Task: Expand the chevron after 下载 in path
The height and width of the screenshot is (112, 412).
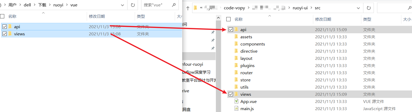Action: click(50, 5)
